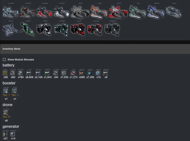The height and width of the screenshot is (141, 190).
Task: Choose the crimson ship design
Action: [118, 12]
